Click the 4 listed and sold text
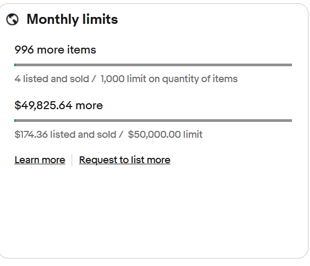310x266 pixels. tap(51, 79)
